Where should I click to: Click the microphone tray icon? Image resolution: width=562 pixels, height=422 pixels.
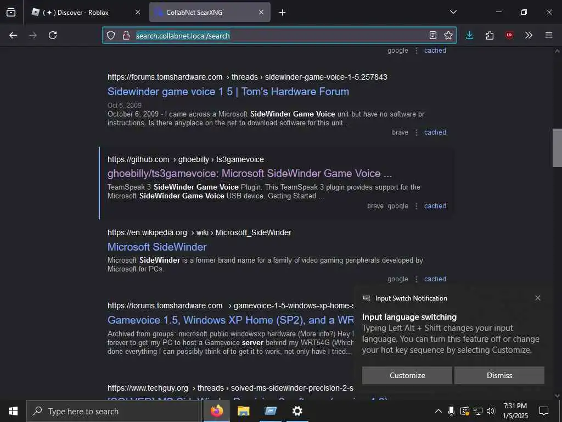[452, 411]
